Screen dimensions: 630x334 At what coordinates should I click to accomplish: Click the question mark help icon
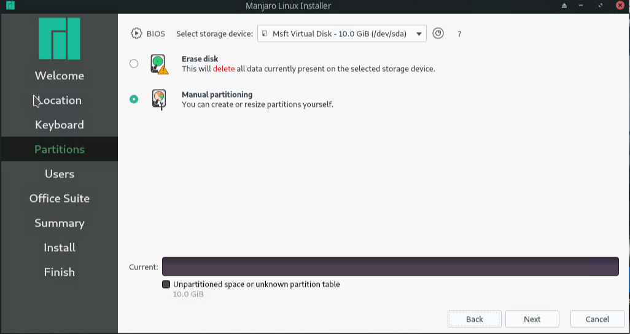tap(459, 34)
